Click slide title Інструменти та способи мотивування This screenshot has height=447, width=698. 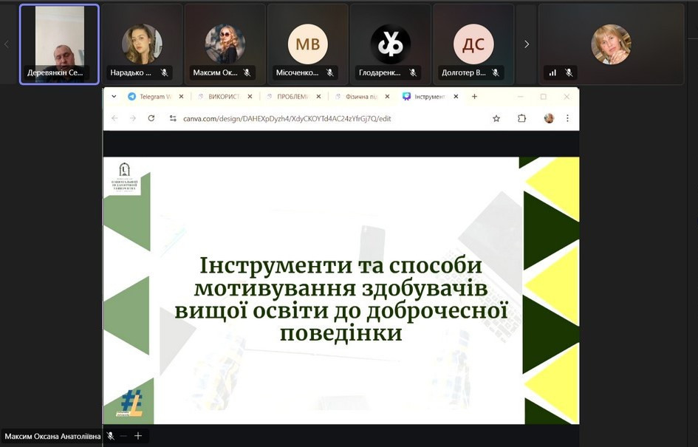341,298
